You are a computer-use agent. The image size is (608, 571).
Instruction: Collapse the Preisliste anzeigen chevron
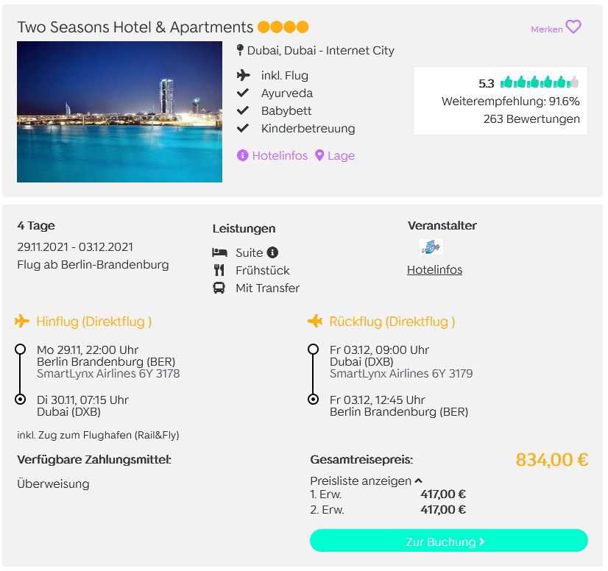click(x=418, y=481)
